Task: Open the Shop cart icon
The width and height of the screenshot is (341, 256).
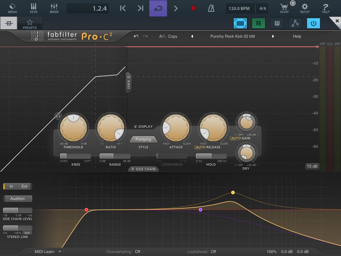Action: (284, 8)
